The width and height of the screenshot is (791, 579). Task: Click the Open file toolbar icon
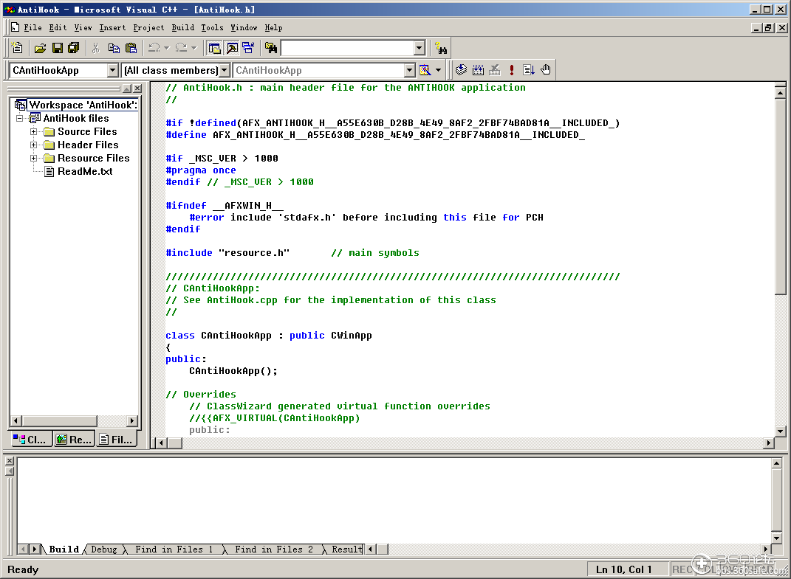[40, 48]
